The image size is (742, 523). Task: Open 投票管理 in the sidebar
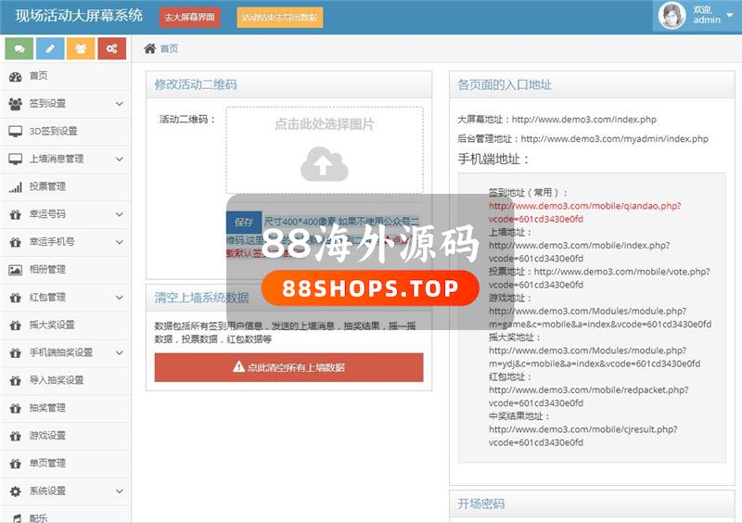coord(47,186)
